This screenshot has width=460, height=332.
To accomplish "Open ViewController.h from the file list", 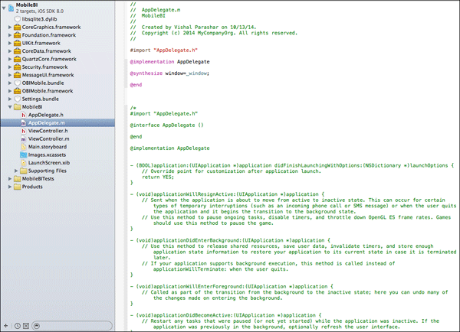I will click(x=48, y=132).
